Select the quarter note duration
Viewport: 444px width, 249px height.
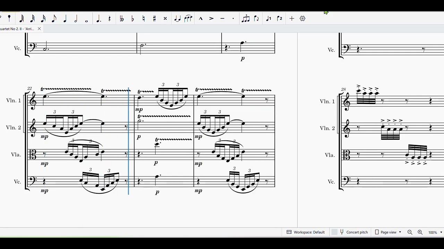tap(65, 19)
